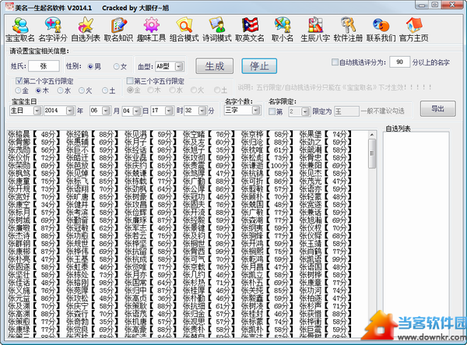Minimize the 美名一生 window
This screenshot has height=345, width=467.
(423, 5)
